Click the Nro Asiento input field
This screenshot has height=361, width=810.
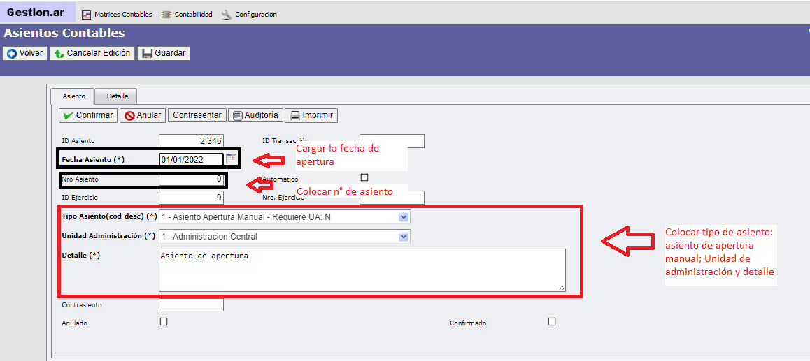click(191, 179)
